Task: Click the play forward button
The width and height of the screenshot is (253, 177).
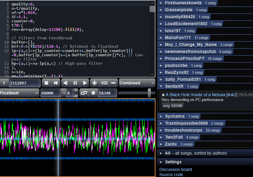Action: pos(85,83)
